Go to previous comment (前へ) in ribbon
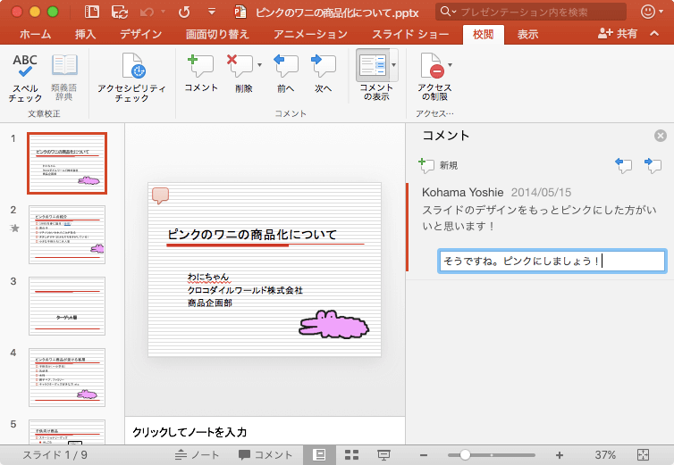The image size is (674, 465). click(285, 73)
